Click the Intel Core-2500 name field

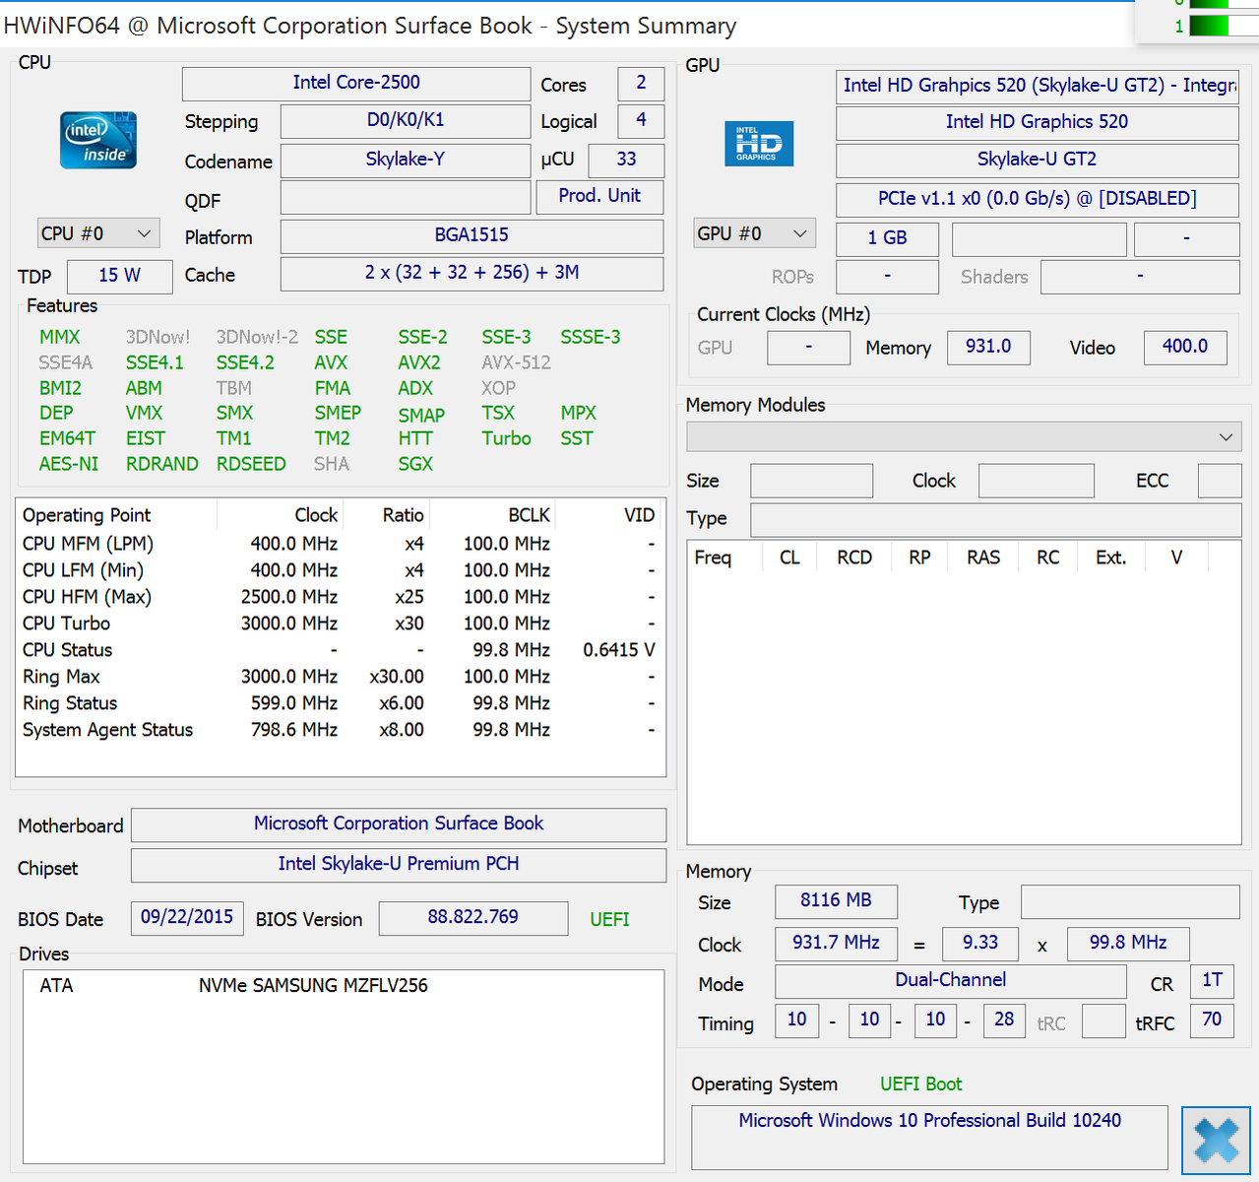(x=356, y=83)
